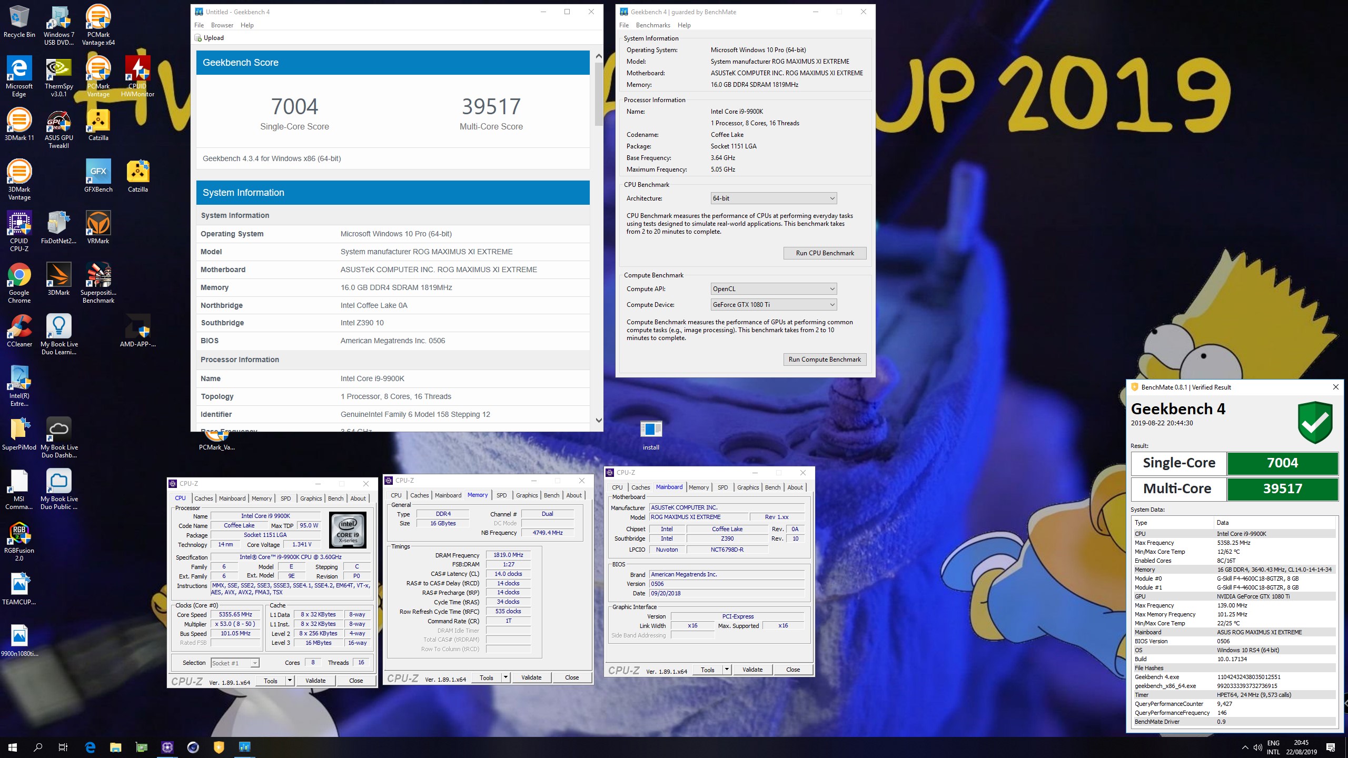Open the VRMark desktop icon
The image size is (1348, 758).
pos(98,227)
